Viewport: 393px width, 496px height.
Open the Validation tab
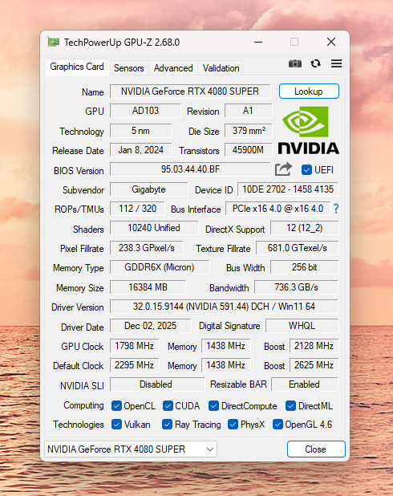pos(221,68)
